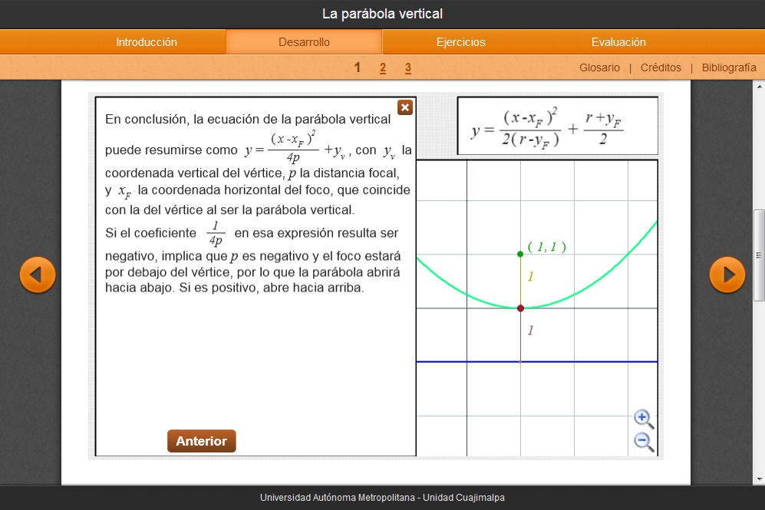Zoom out on the parabola graph
Image resolution: width=765 pixels, height=510 pixels.
coord(643,441)
